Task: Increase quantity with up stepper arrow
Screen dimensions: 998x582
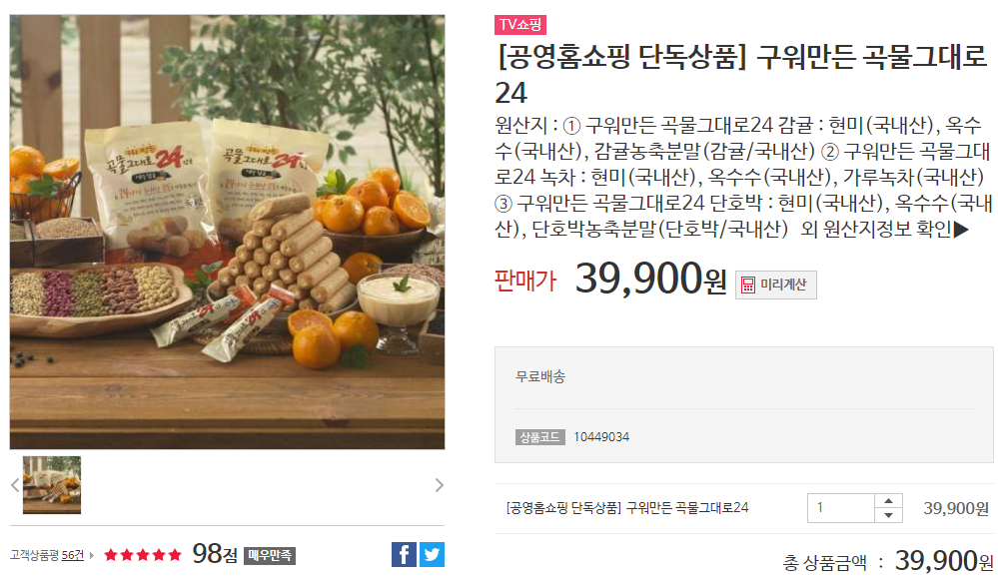Action: pos(888,500)
